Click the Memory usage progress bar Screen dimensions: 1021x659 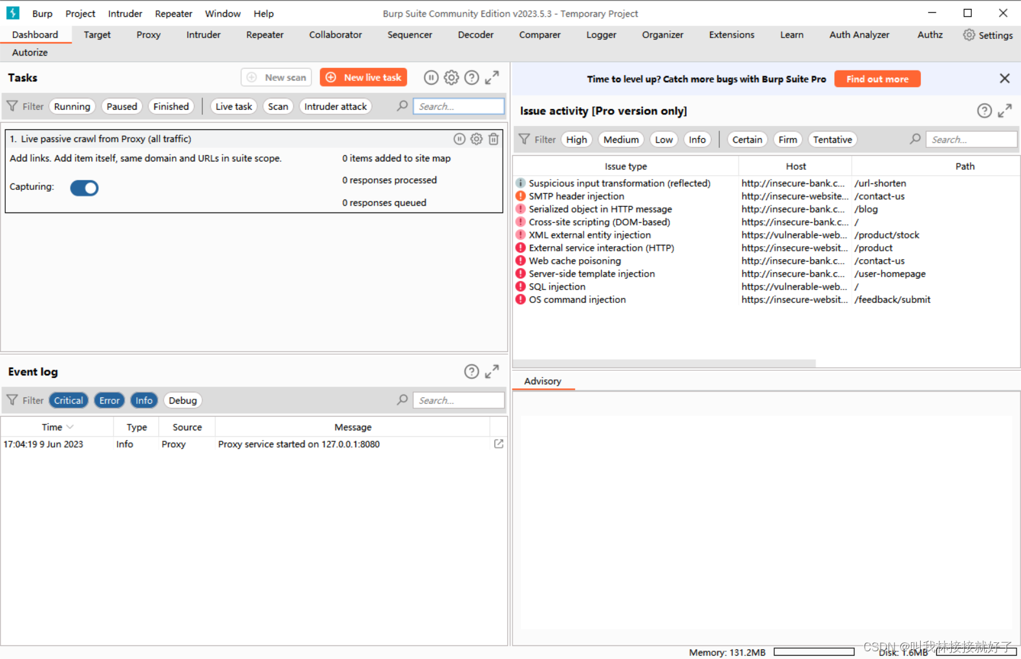(x=814, y=652)
